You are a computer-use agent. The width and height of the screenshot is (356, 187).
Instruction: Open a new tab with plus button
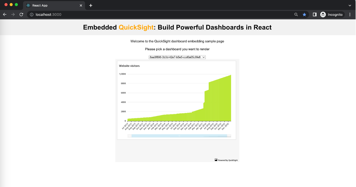pos(90,5)
